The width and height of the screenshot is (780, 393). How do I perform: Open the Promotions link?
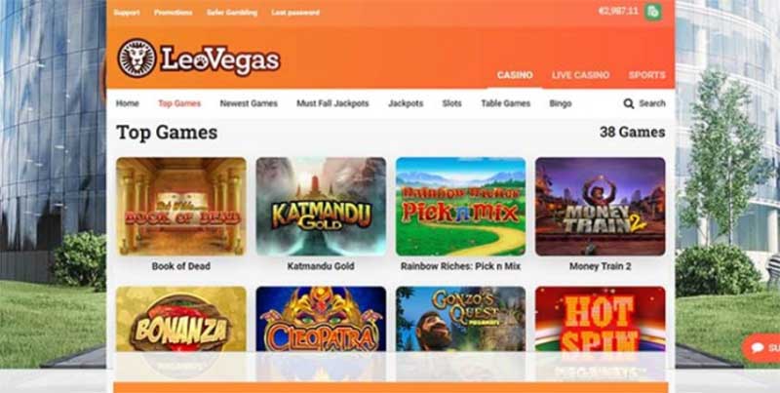pos(174,13)
